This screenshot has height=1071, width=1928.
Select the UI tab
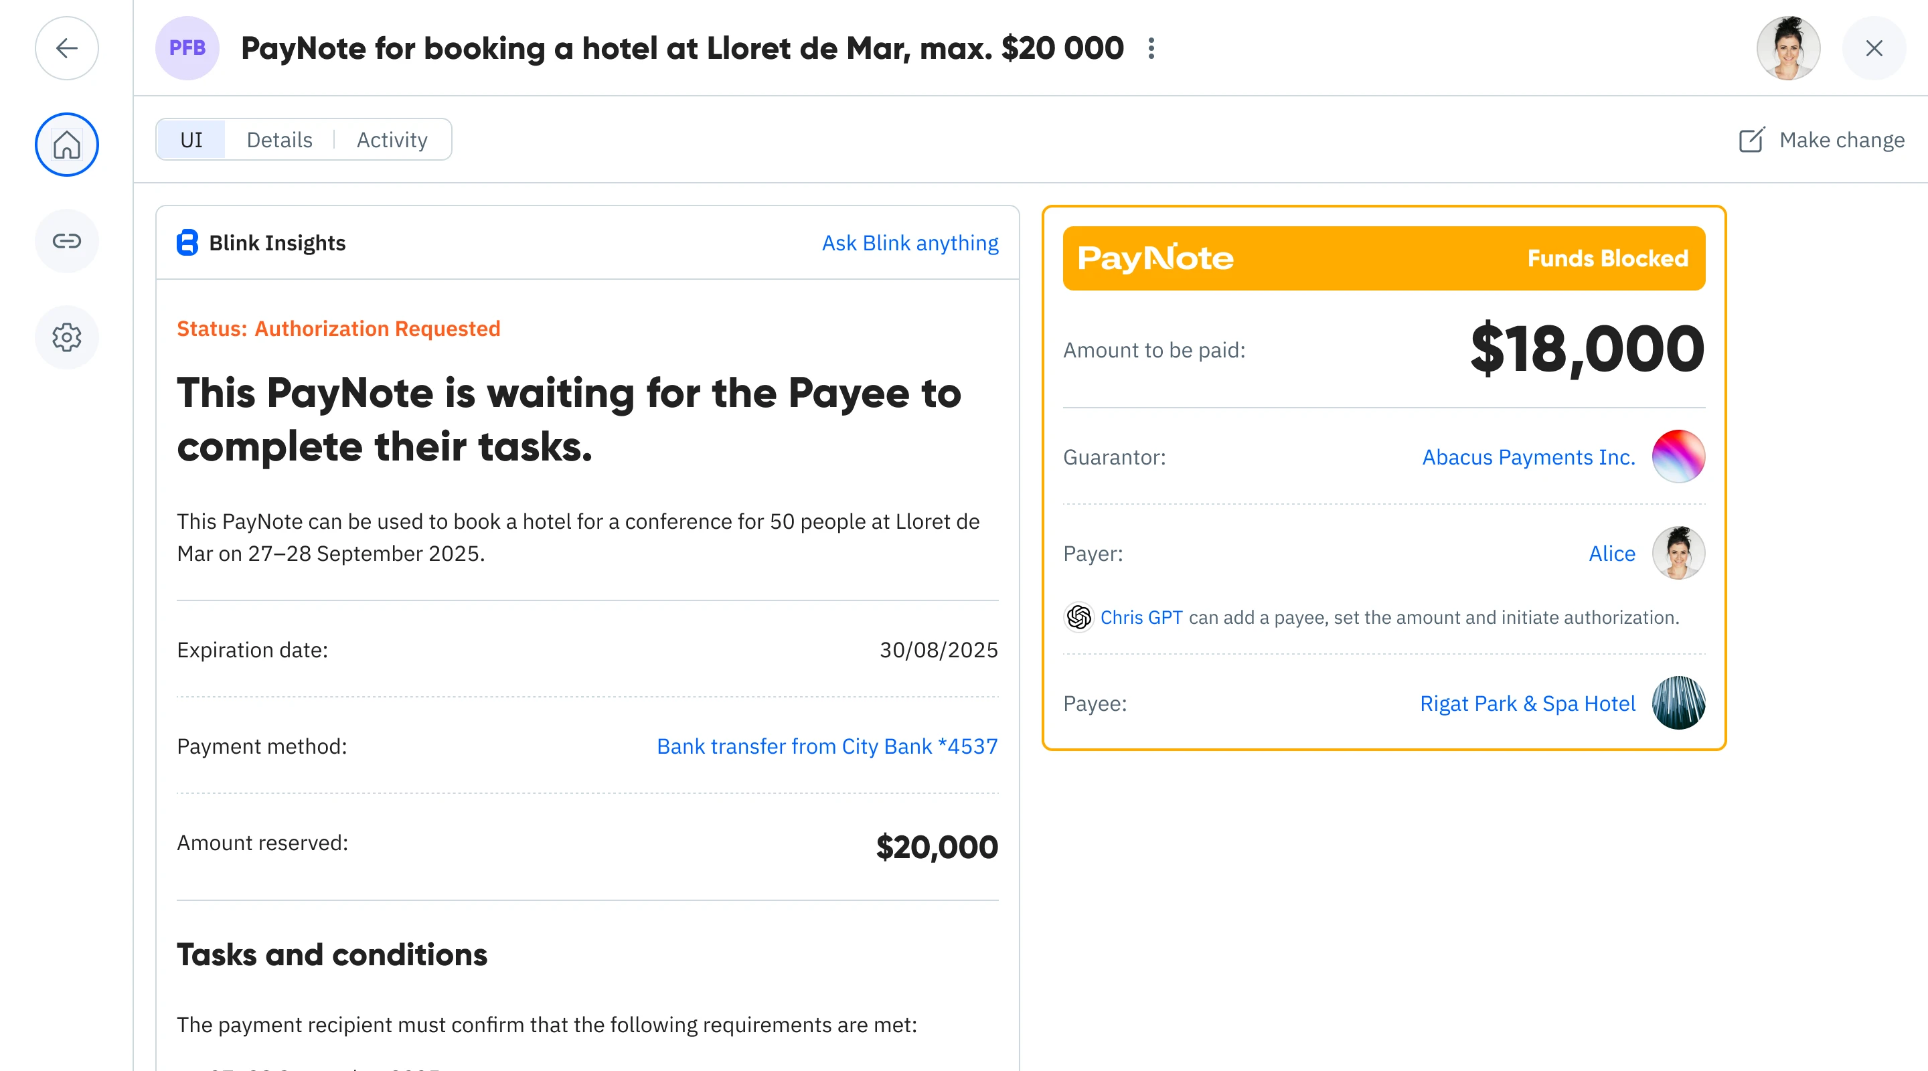tap(191, 140)
